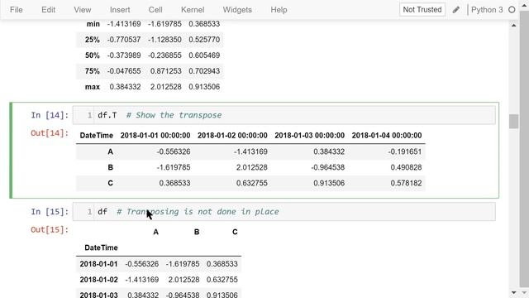Click the vertical scrollbar thumb

tap(513, 122)
